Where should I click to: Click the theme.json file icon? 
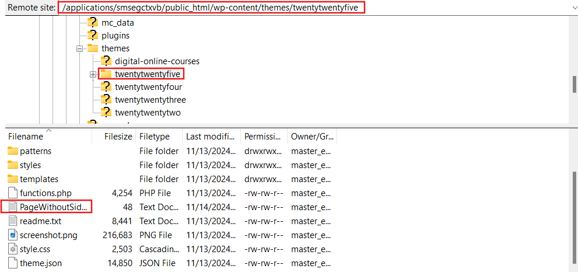click(x=13, y=263)
